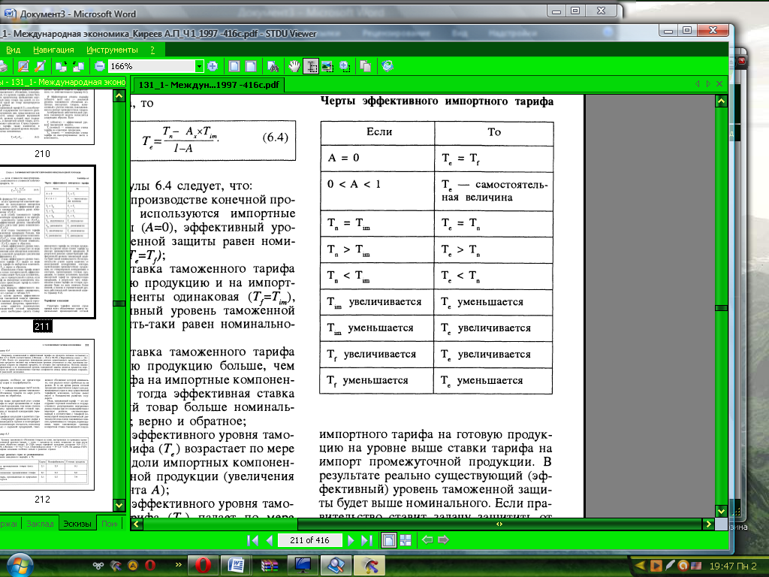The image size is (769, 577).
Task: Click the system clock 19:47
Action: pyautogui.click(x=733, y=566)
